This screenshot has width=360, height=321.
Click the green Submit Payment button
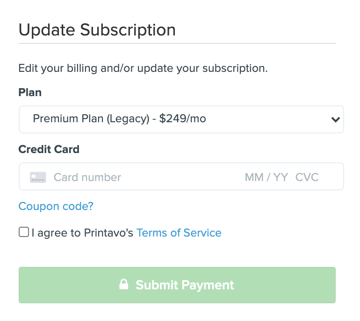[x=177, y=285]
